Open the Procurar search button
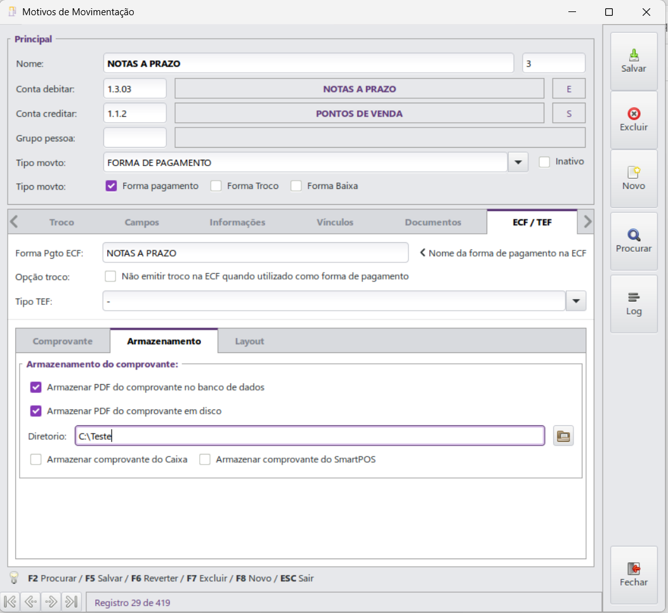Image resolution: width=668 pixels, height=613 pixels. pyautogui.click(x=634, y=242)
